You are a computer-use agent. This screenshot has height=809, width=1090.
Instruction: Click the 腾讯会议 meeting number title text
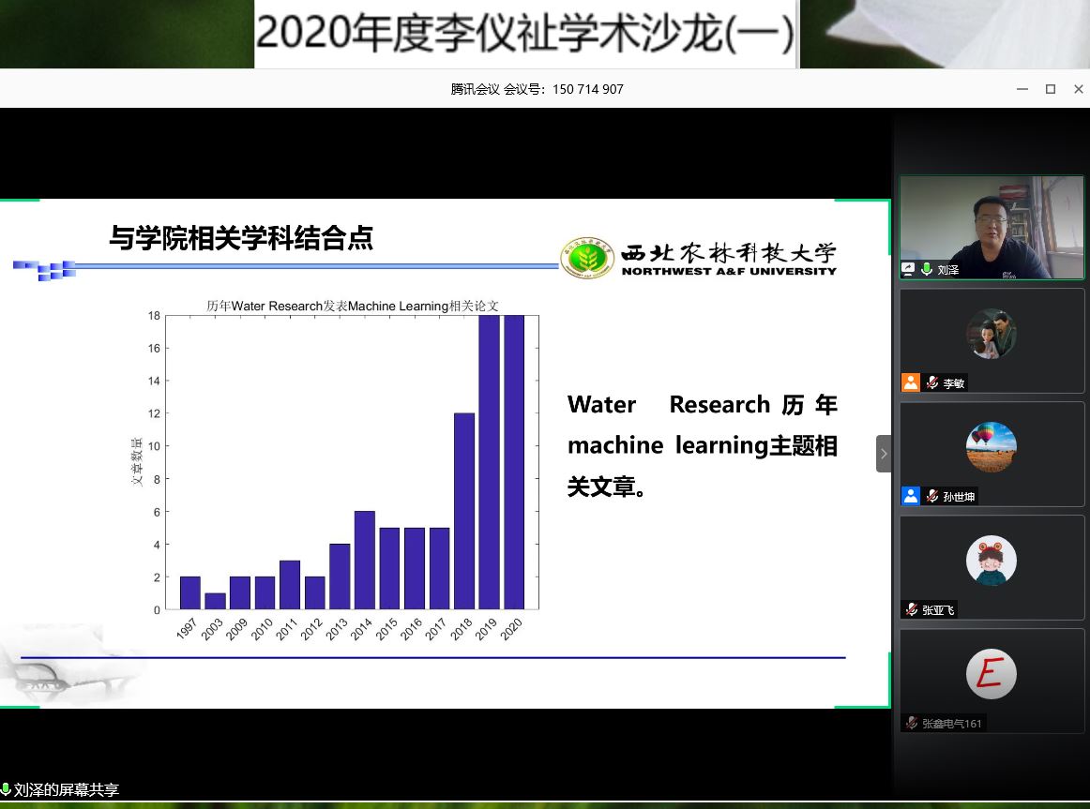537,89
